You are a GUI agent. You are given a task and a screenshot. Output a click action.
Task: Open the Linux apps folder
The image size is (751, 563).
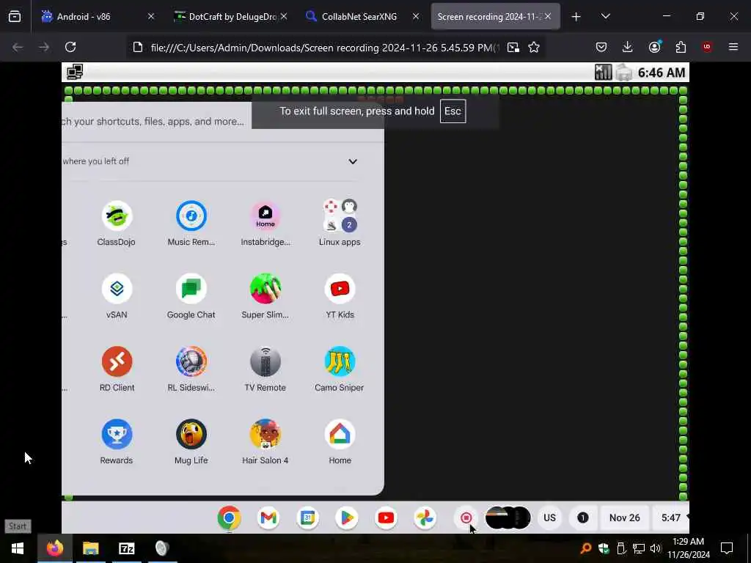(x=340, y=216)
